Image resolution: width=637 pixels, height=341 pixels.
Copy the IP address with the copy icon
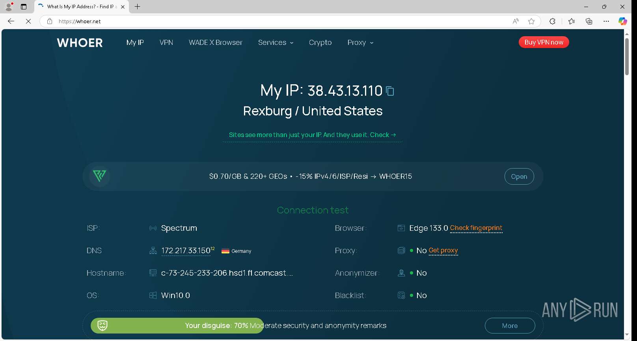(390, 91)
